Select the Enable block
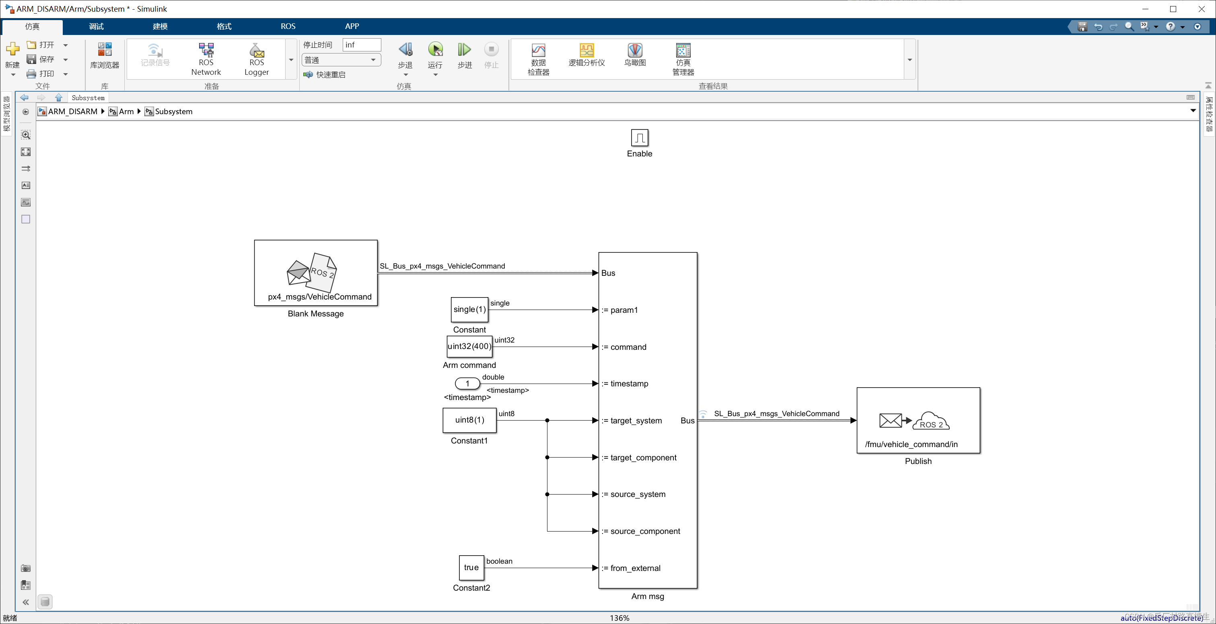This screenshot has width=1216, height=624. point(639,138)
